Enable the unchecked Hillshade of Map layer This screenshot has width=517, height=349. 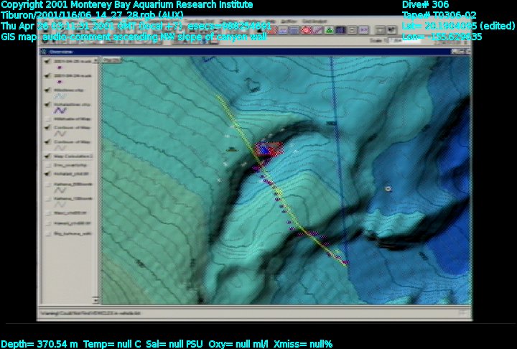pyautogui.click(x=47, y=118)
